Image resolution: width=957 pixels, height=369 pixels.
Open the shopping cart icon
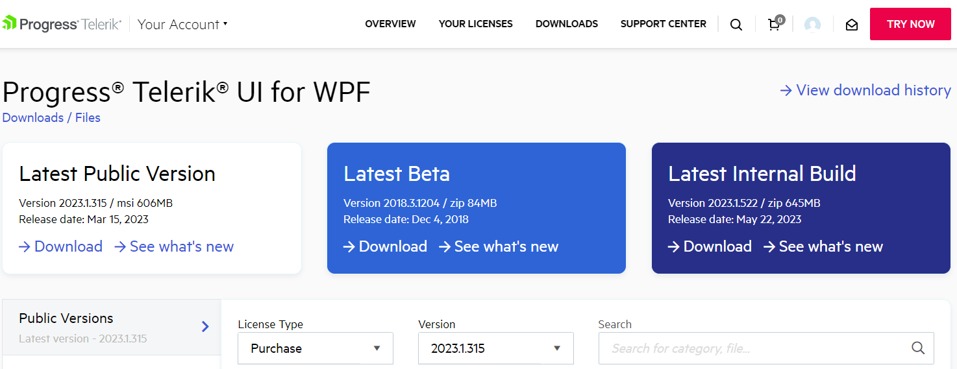tap(775, 24)
